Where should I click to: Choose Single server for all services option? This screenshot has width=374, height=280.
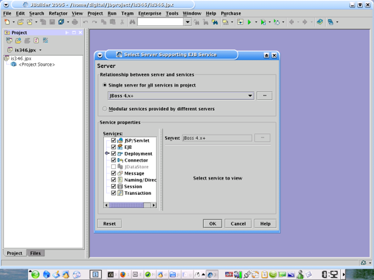105,86
